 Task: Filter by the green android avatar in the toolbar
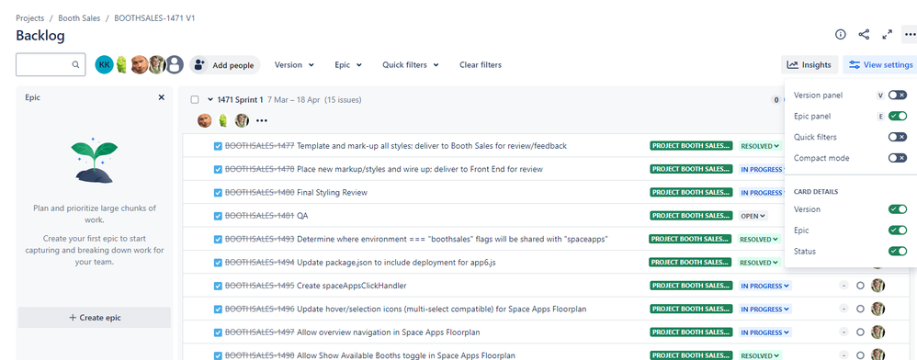pyautogui.click(x=121, y=65)
